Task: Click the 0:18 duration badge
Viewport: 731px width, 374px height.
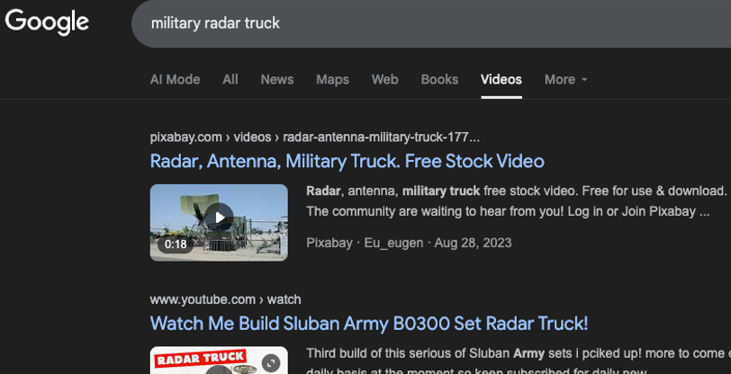Action: click(176, 244)
